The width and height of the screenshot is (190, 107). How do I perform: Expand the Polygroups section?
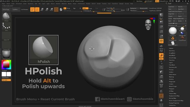[x=172, y=82]
